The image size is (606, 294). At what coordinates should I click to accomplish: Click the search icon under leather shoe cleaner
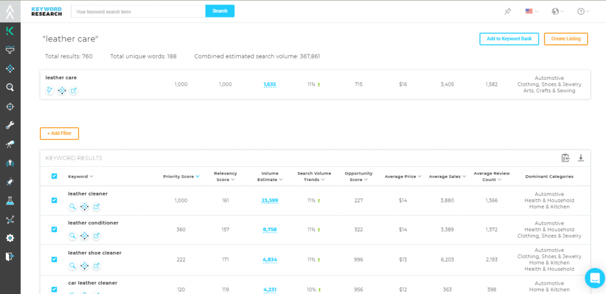coord(73,266)
